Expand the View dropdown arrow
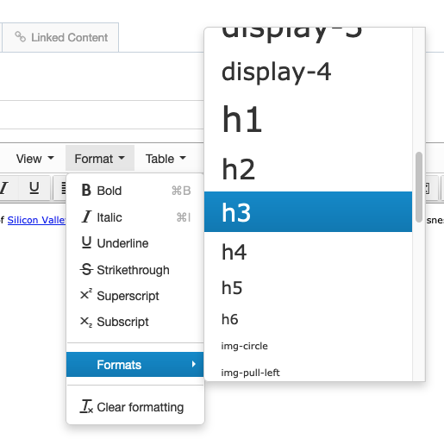Screen dimensions: 444x439 [51, 158]
